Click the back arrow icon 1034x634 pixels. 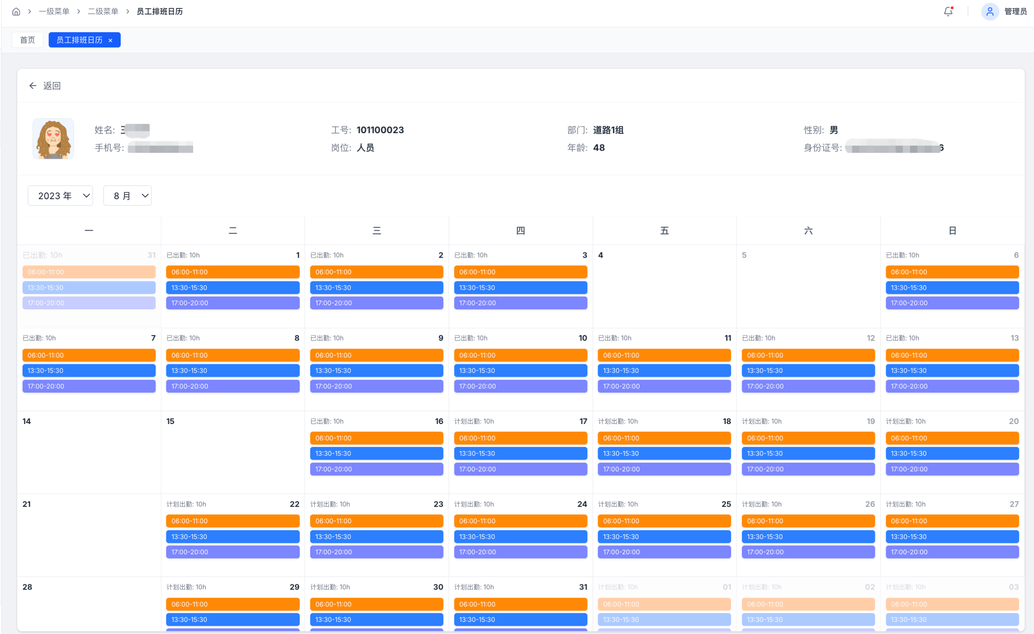[x=33, y=86]
